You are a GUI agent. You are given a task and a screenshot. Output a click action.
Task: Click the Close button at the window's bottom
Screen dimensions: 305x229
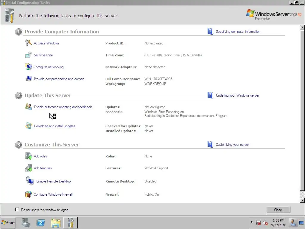point(278,210)
